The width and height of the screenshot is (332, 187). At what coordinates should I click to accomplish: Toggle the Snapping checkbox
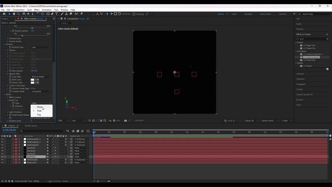click(134, 14)
